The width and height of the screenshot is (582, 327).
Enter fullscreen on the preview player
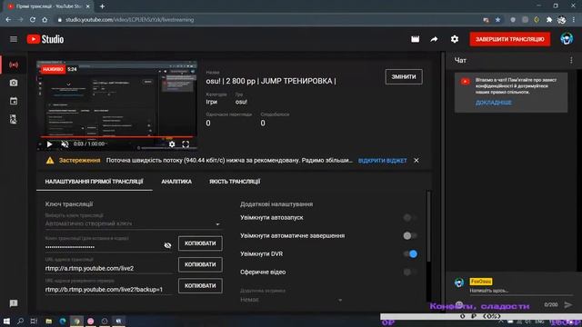tap(186, 144)
